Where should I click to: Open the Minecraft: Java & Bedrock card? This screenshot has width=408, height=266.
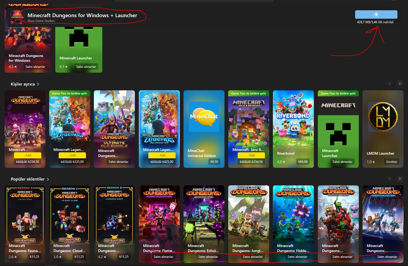(x=249, y=129)
